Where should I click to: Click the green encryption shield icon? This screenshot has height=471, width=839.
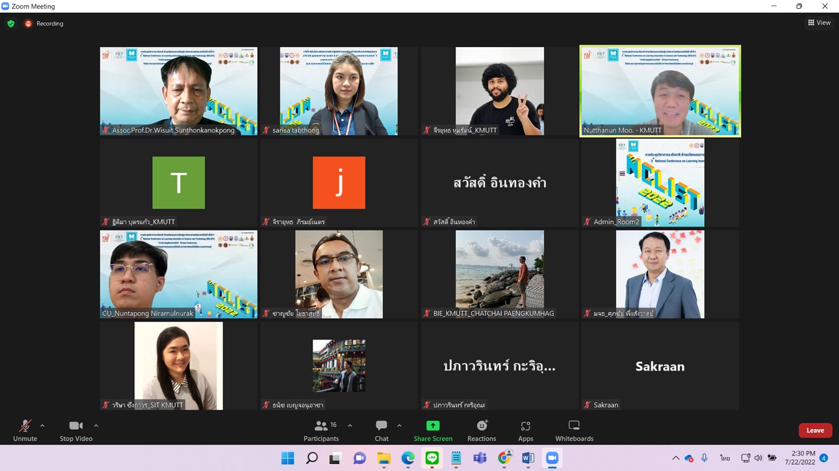[11, 24]
